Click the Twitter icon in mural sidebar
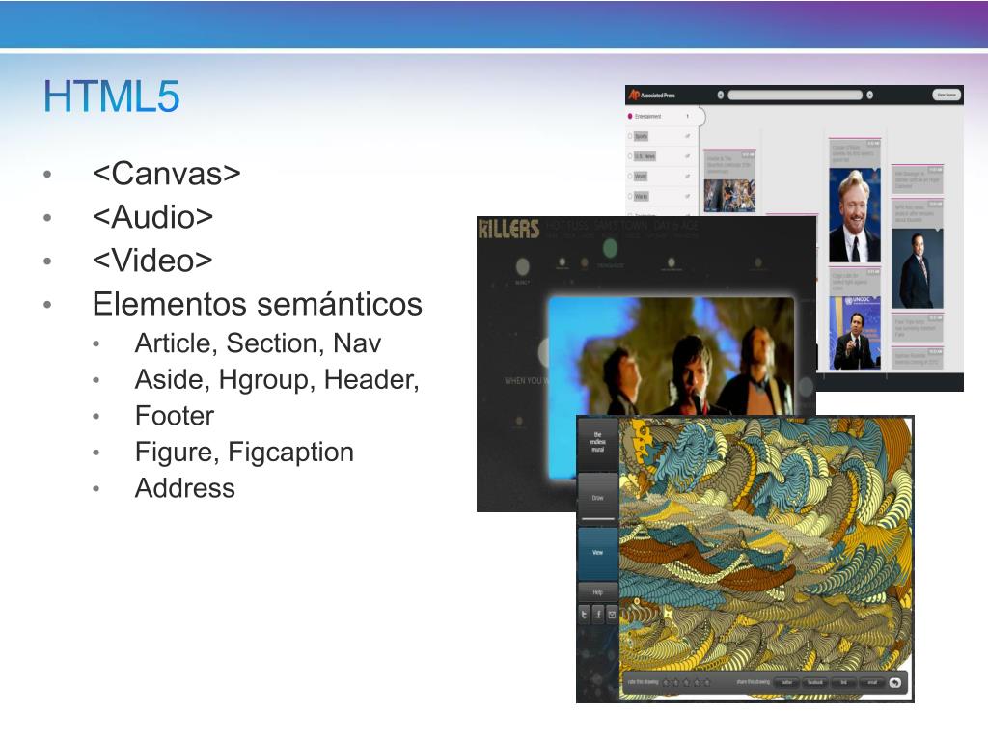Screen dimensions: 988x741 coord(584,615)
